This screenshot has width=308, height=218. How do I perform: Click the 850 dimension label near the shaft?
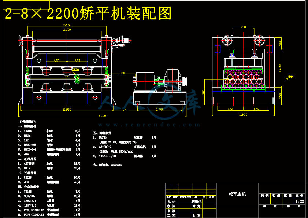click(x=122, y=73)
